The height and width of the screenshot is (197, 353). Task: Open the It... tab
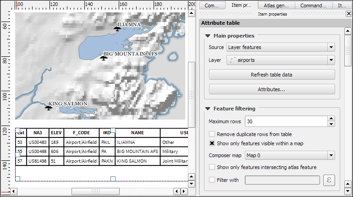[342, 5]
